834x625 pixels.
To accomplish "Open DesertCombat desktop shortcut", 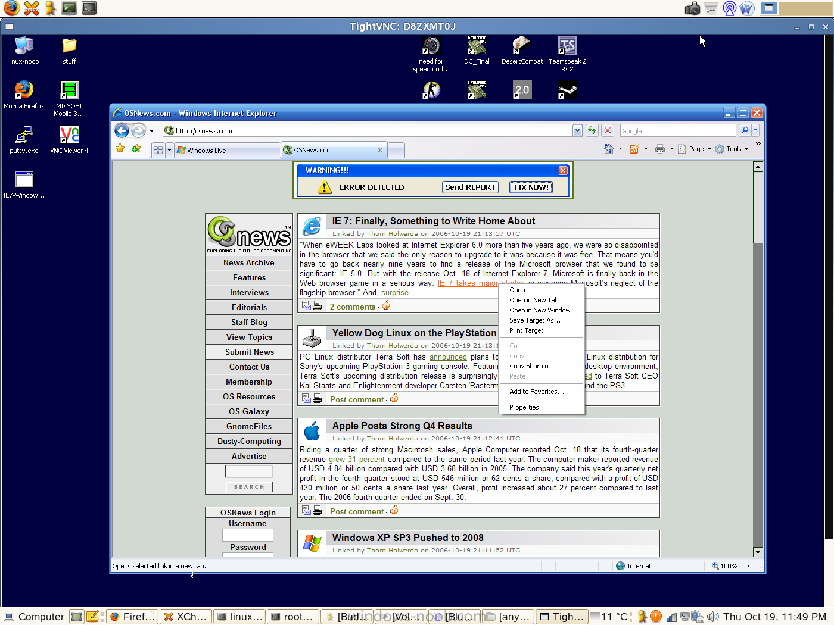I will 522,51.
